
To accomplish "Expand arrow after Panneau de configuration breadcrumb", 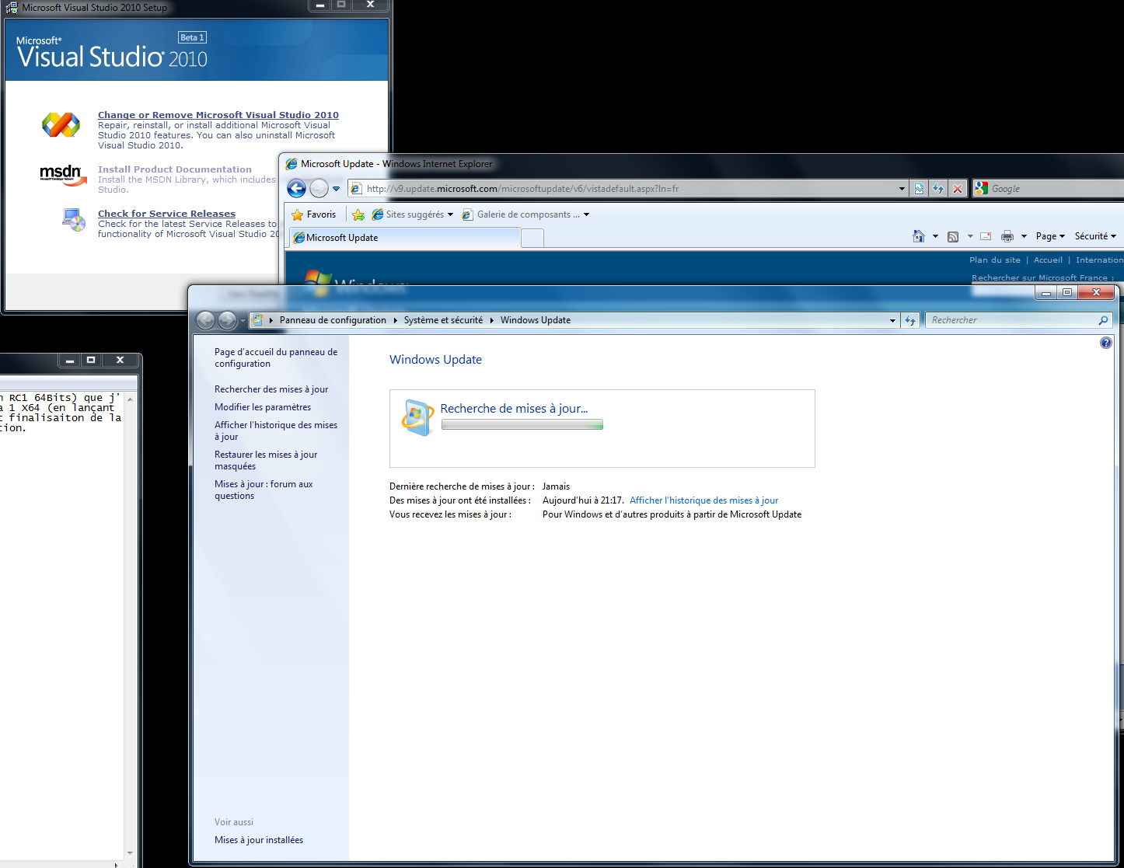I will [395, 320].
